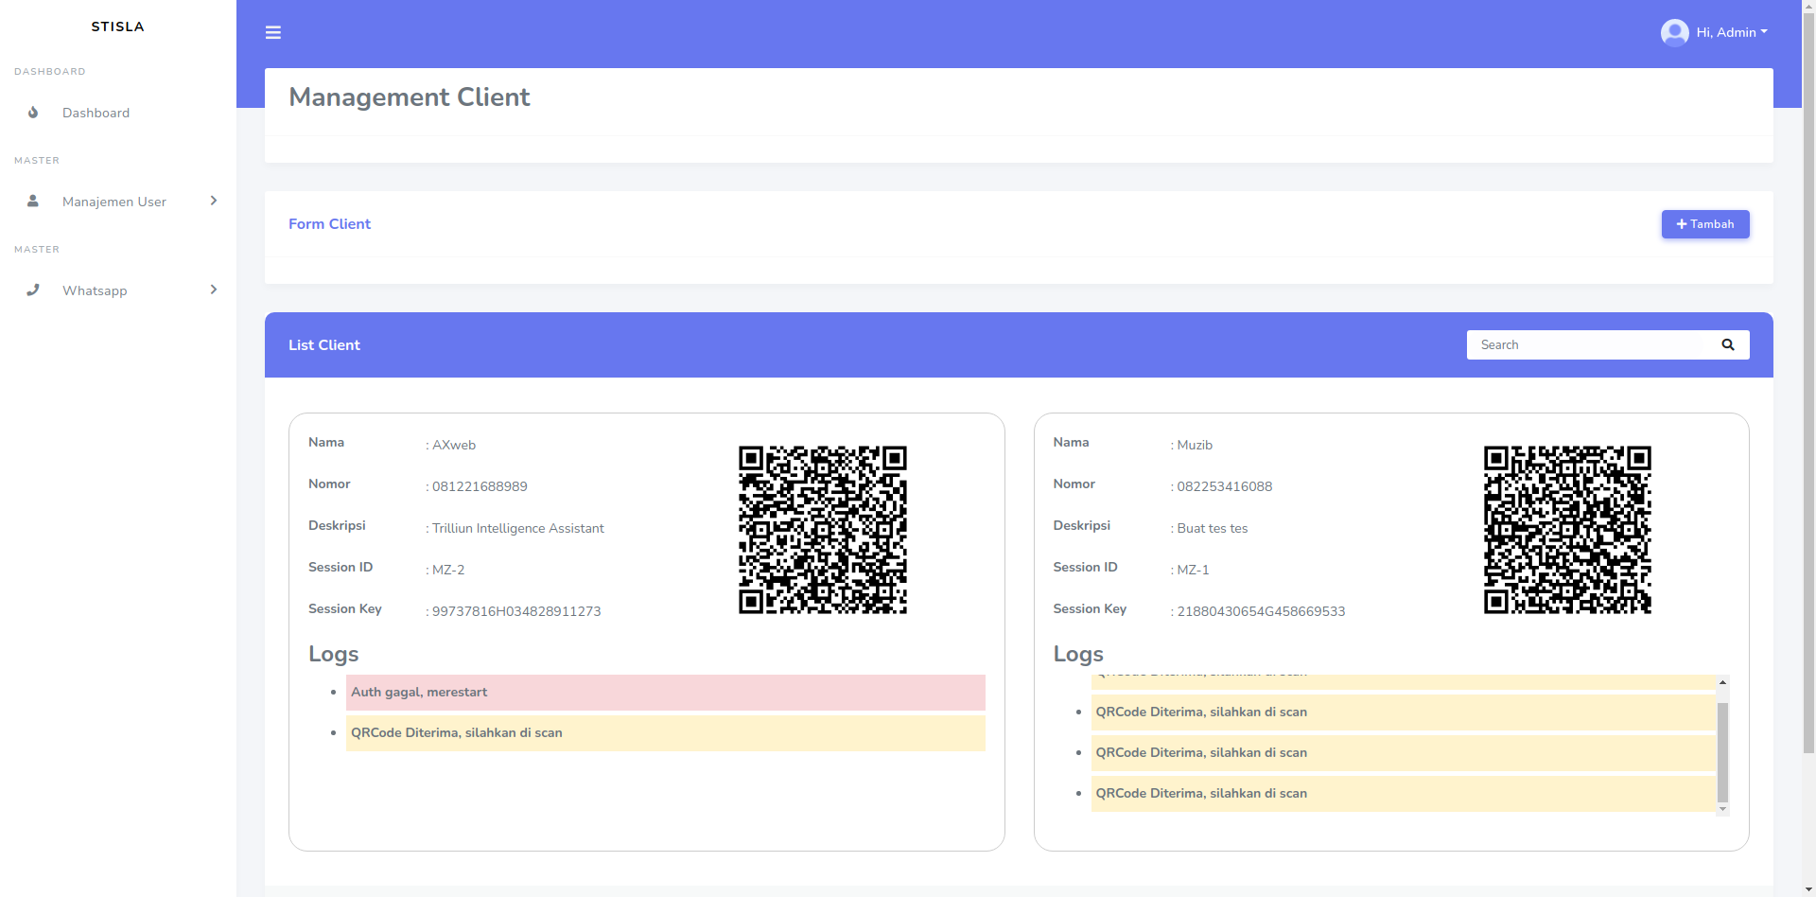Click the Manajemen User person icon

[x=33, y=202]
